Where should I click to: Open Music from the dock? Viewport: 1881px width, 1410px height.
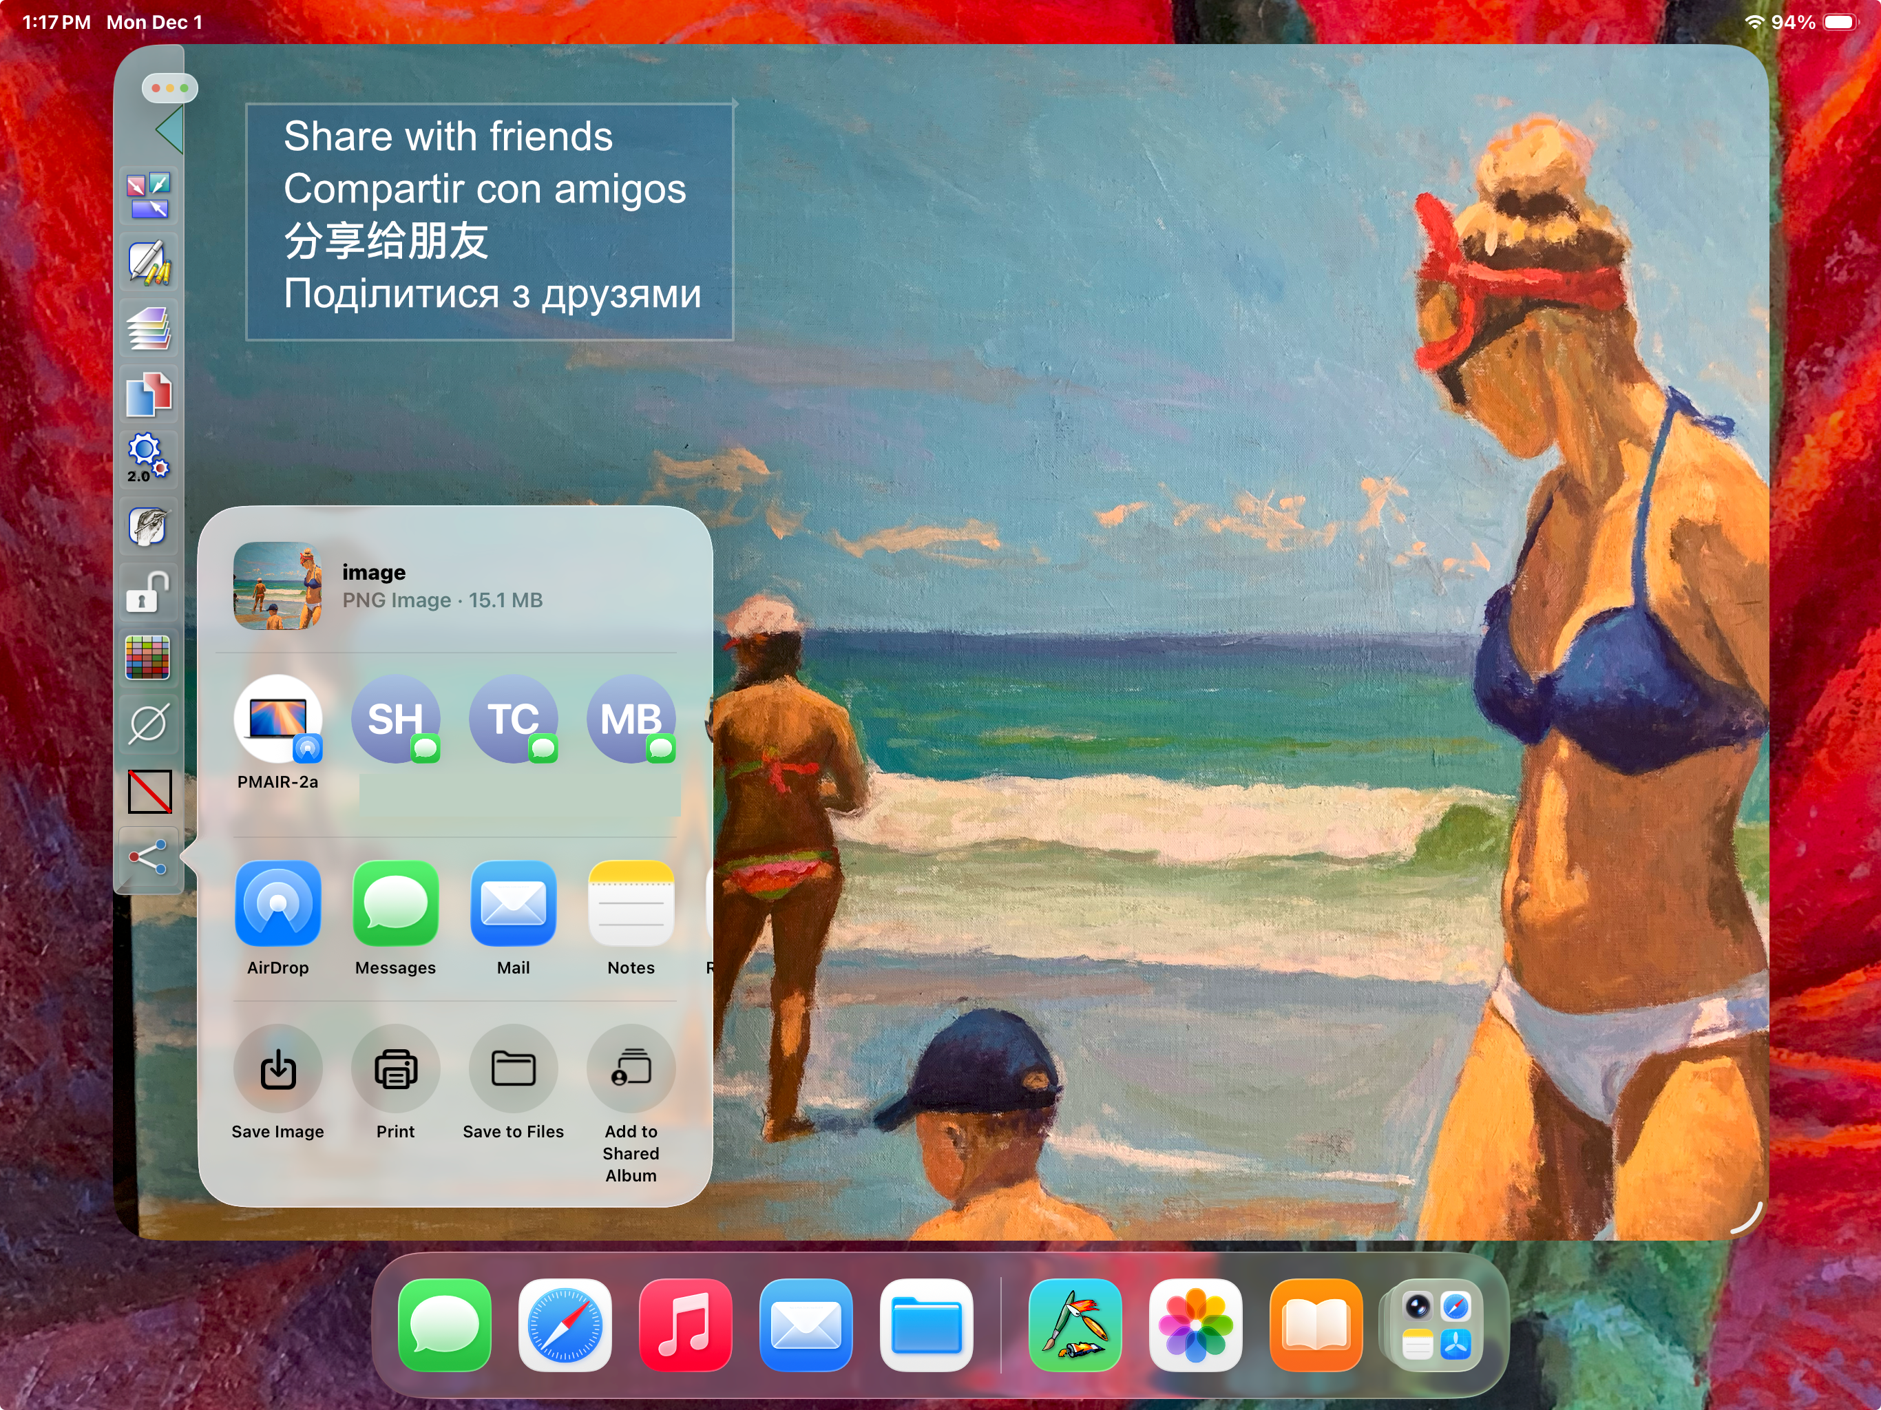pyautogui.click(x=685, y=1325)
